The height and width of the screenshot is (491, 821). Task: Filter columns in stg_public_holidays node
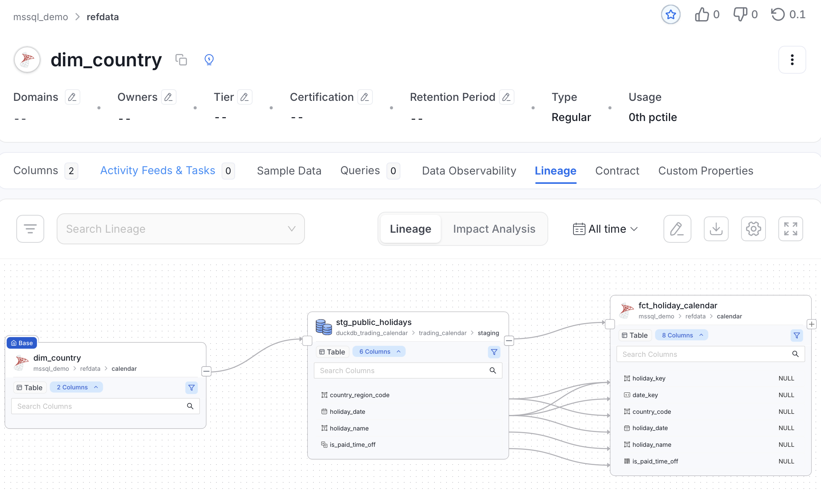[494, 352]
